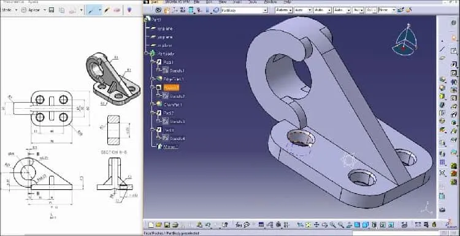Click the Open file folder icon in CATIA
The width and height of the screenshot is (460, 236).
(159, 225)
